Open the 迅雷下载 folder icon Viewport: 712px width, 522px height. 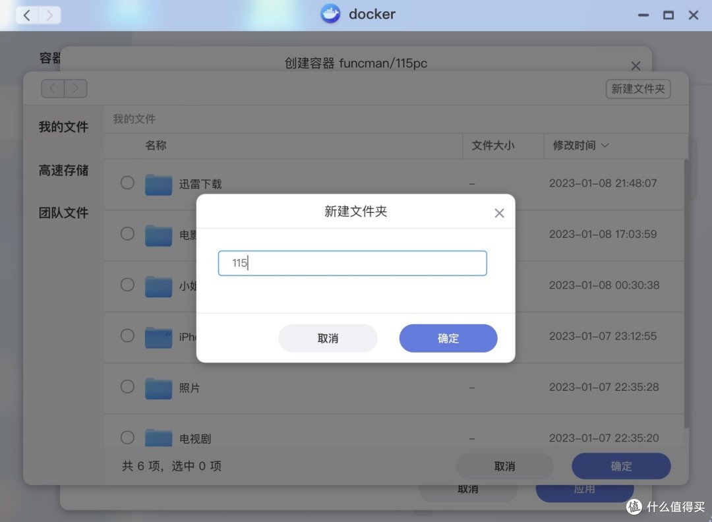[158, 184]
